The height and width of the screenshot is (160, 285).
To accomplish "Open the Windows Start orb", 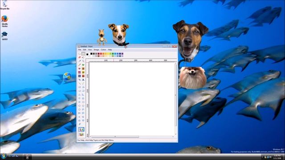I will (x=4, y=156).
